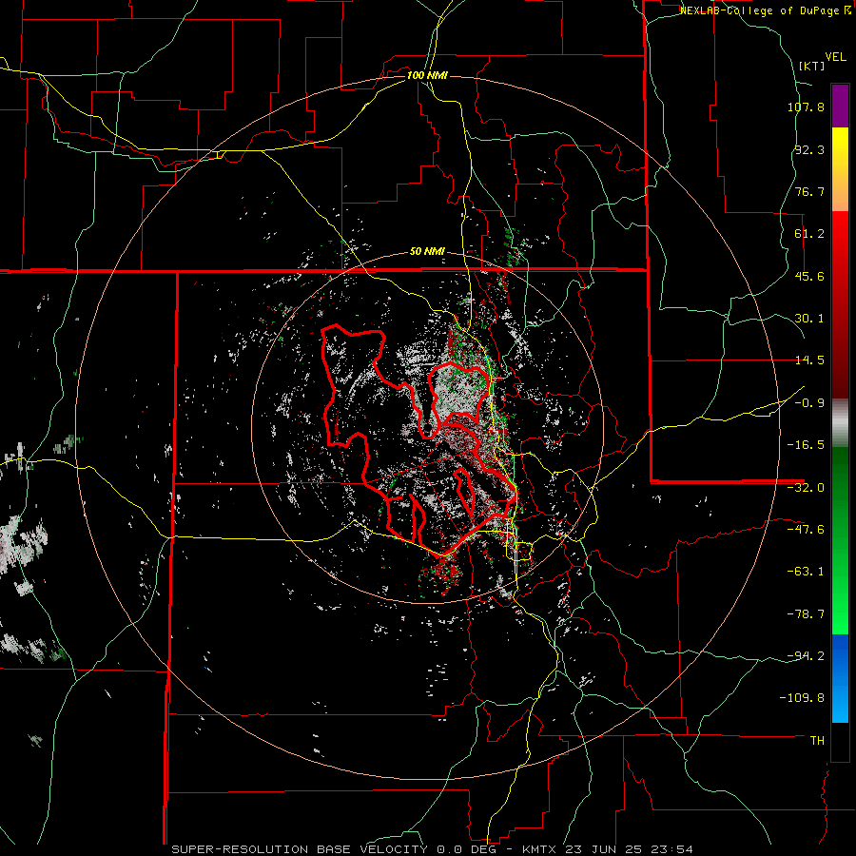
Task: Select the 107.8 velocity scale value
Action: pos(806,107)
